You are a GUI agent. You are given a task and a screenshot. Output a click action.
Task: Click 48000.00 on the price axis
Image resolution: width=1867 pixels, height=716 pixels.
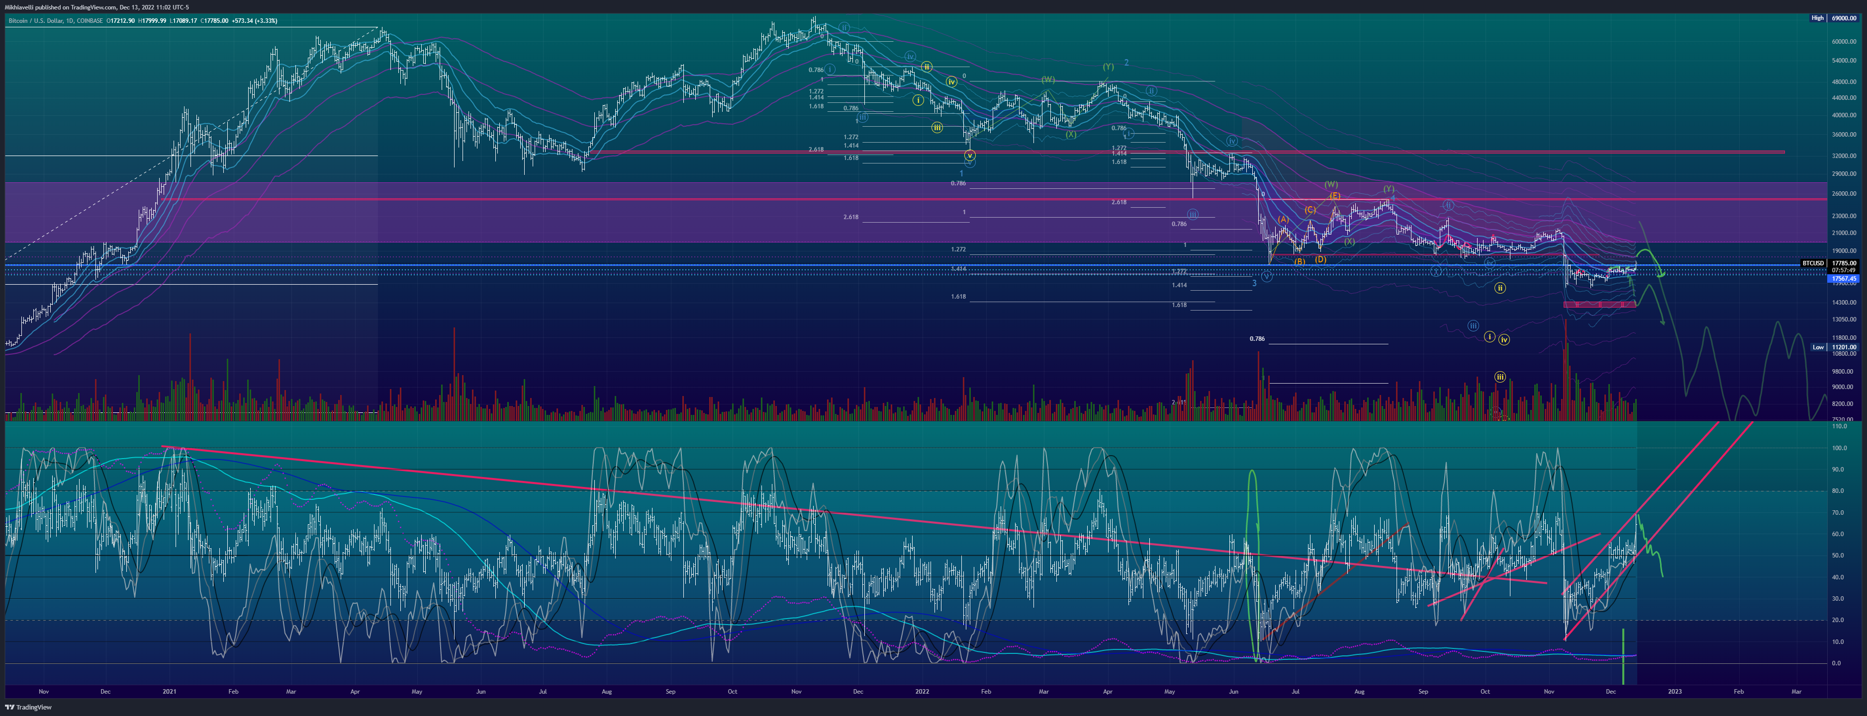[x=1845, y=82]
